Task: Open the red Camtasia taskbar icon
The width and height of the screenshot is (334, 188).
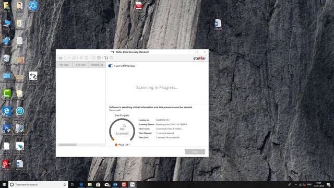Action: click(x=124, y=184)
